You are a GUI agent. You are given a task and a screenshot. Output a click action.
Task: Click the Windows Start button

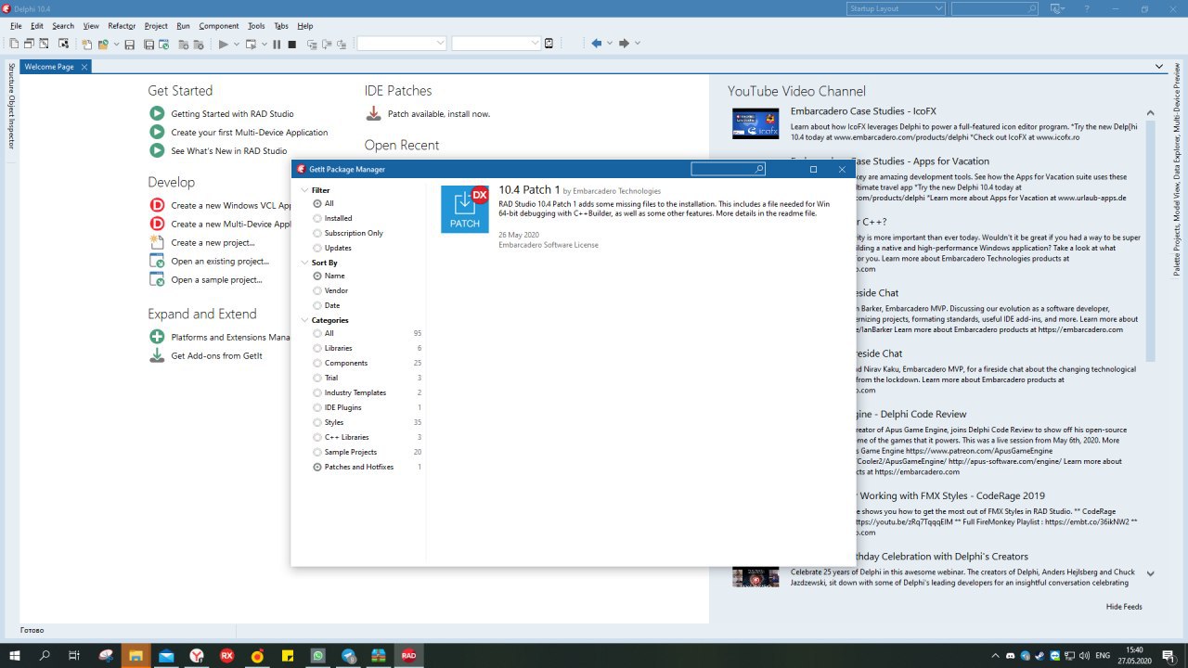pos(15,655)
